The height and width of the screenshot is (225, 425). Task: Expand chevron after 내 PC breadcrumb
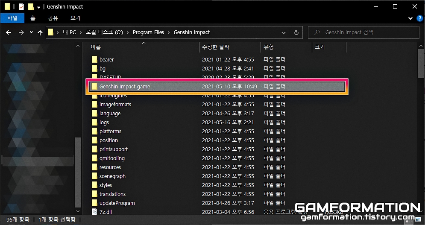(x=81, y=32)
